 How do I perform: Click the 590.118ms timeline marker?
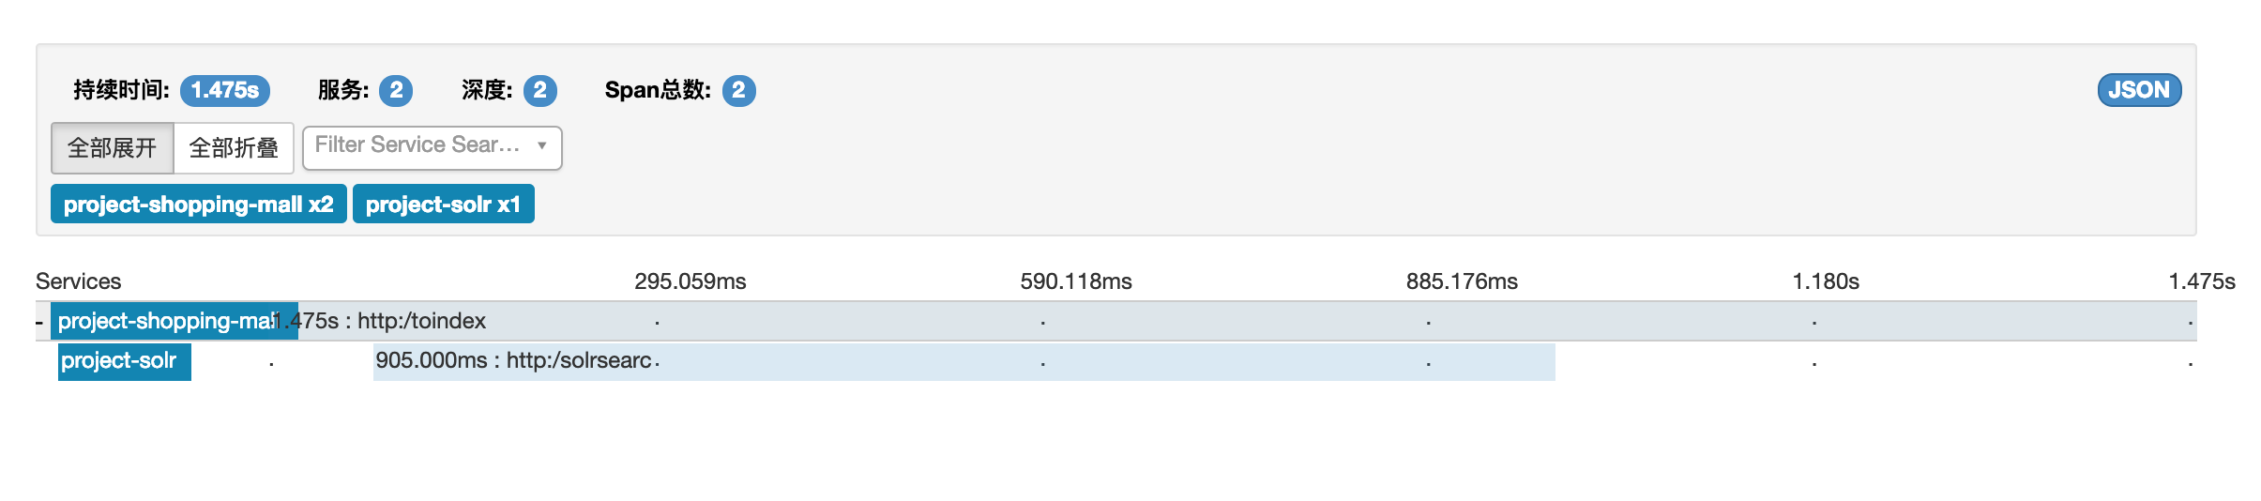pos(1075,281)
